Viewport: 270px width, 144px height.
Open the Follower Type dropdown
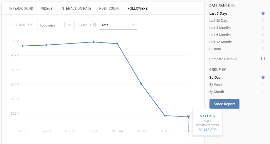point(56,25)
